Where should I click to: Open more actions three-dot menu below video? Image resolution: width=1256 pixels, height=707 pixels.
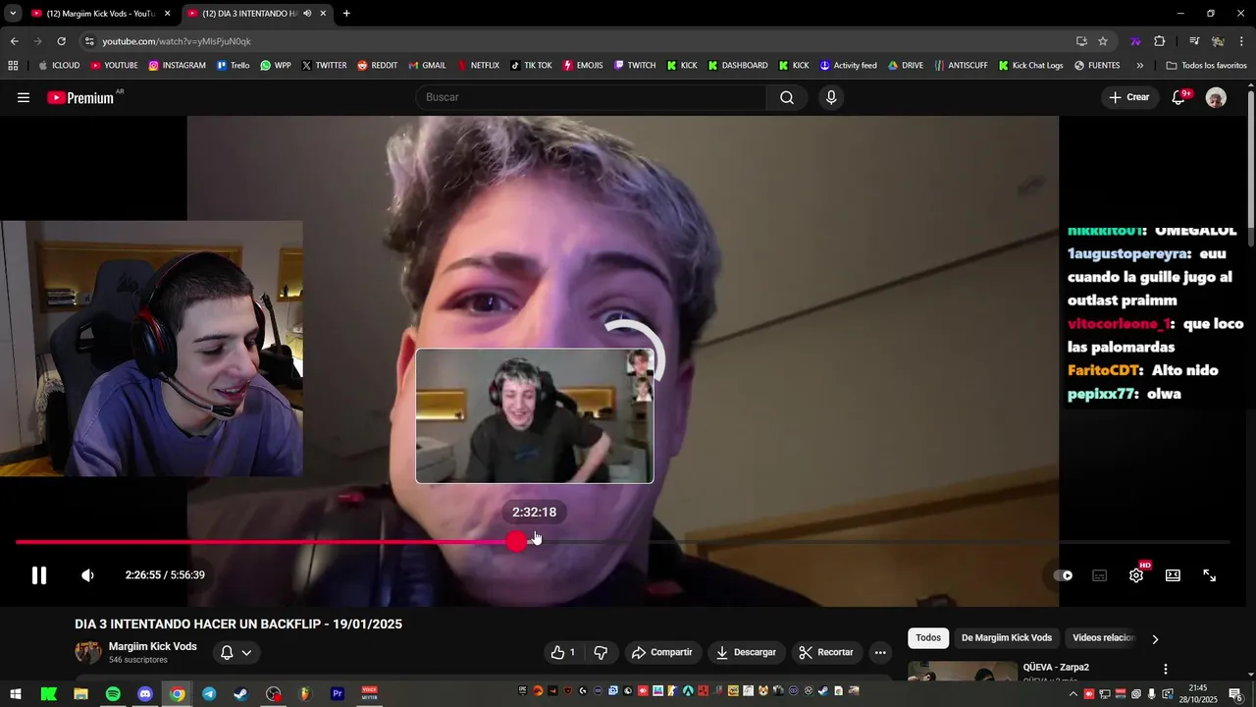pos(880,652)
